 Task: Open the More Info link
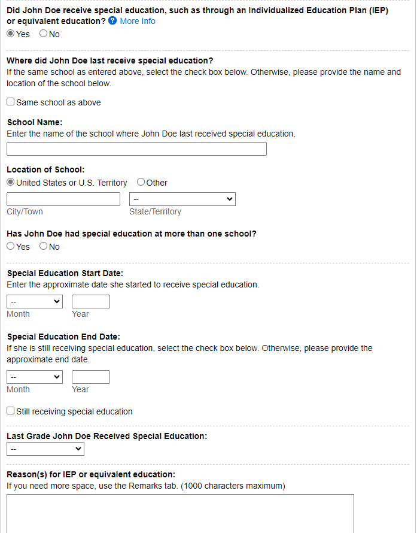point(138,21)
